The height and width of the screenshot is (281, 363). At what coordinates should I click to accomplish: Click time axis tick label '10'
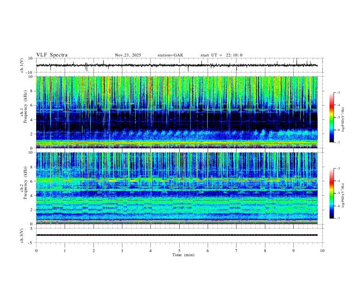[322, 251]
